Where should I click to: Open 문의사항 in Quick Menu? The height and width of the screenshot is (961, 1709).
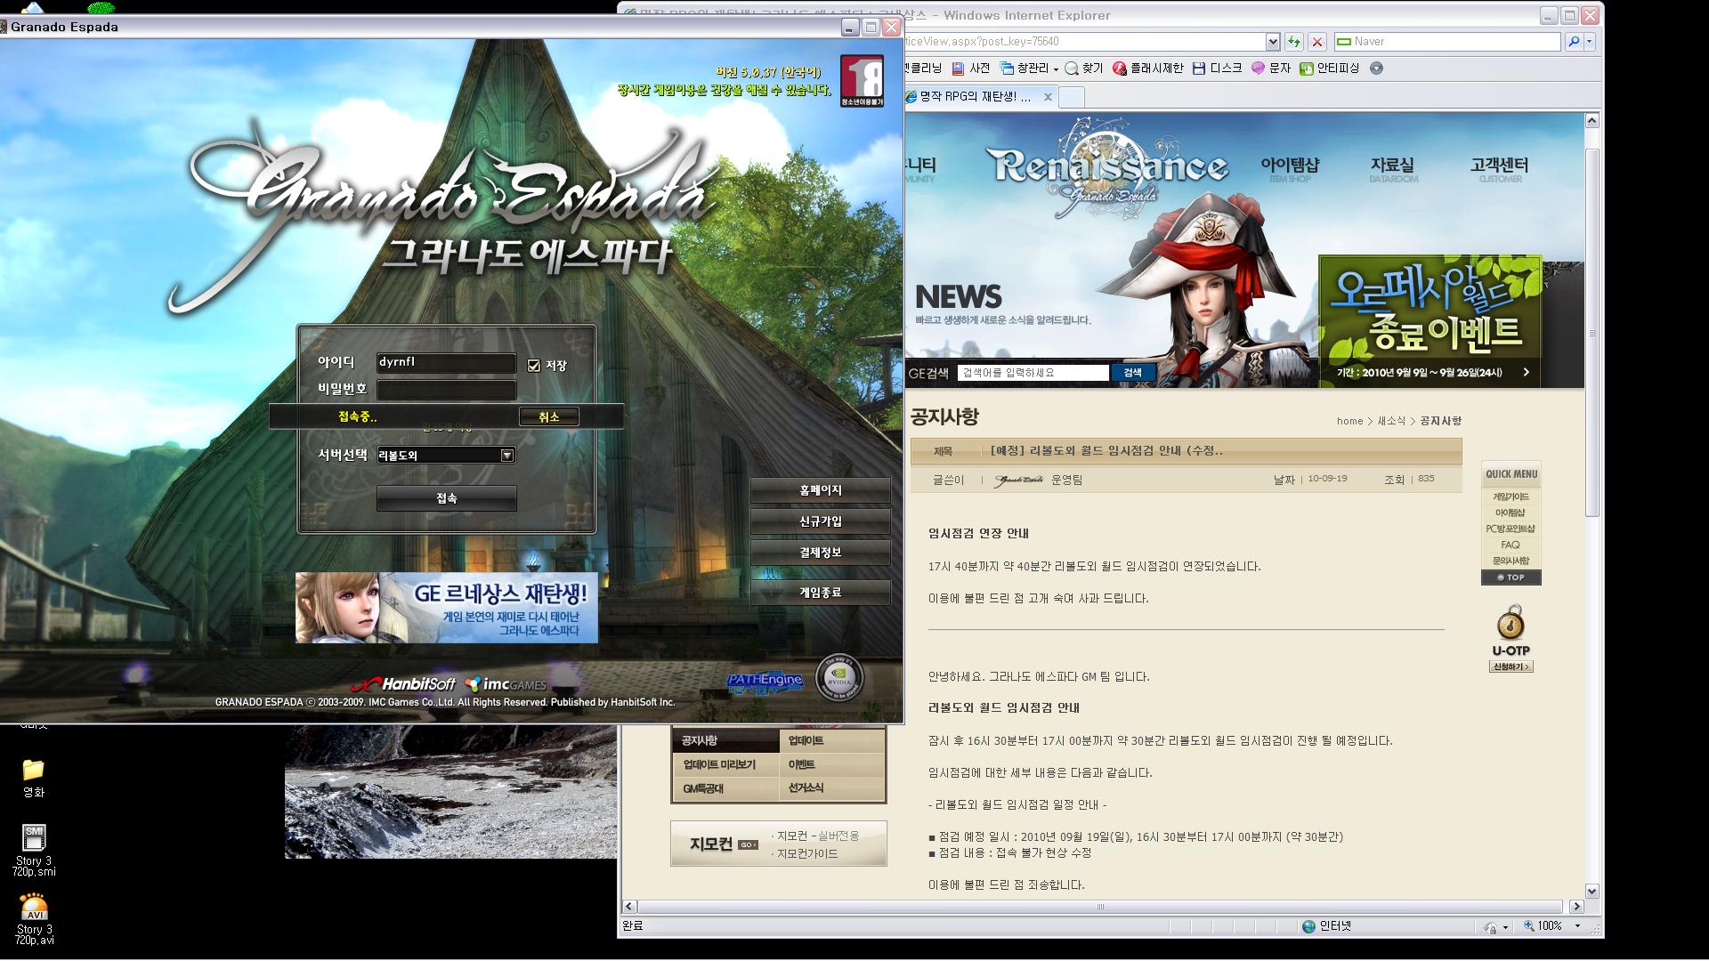pos(1511,561)
